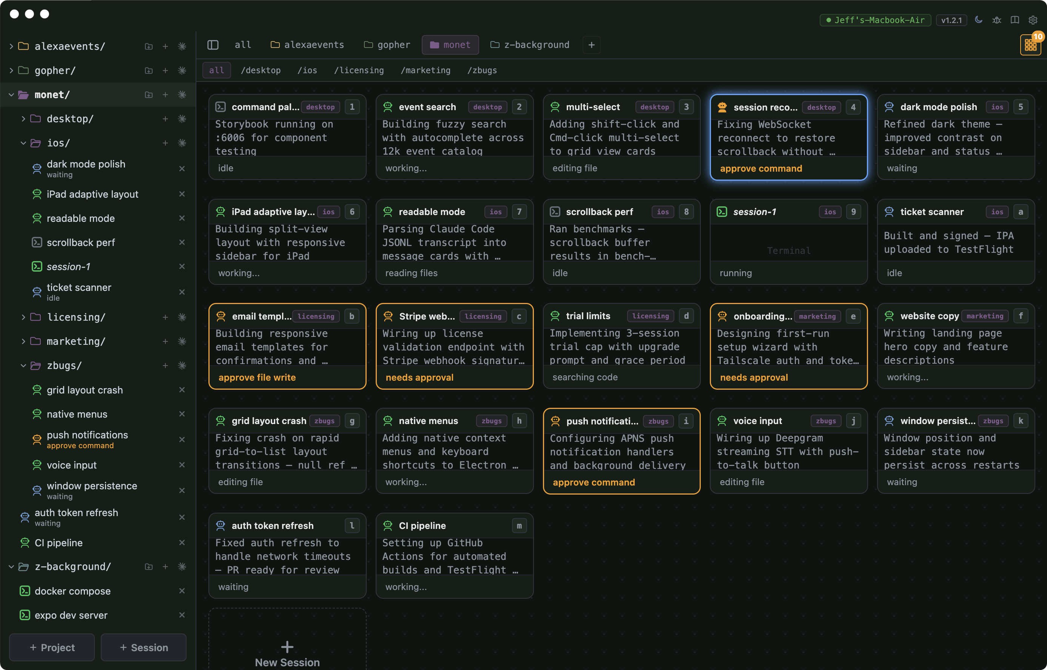Close the ticket scanner session with its X
Viewport: 1047px width, 670px height.
tap(182, 292)
